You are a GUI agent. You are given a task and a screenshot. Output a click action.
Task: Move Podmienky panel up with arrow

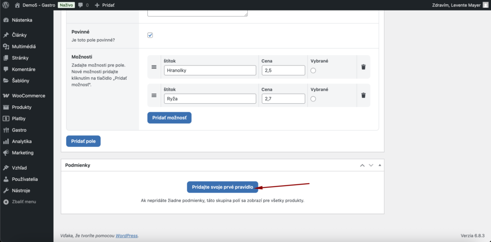pyautogui.click(x=362, y=165)
